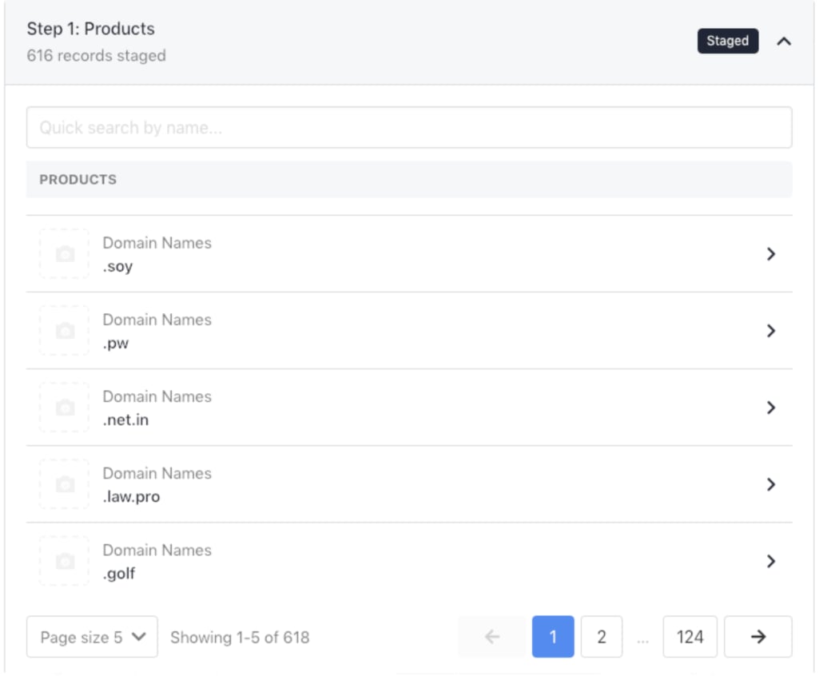Click the camera placeholder icon for .law.pro
This screenshot has height=676, width=823.
coord(65,484)
